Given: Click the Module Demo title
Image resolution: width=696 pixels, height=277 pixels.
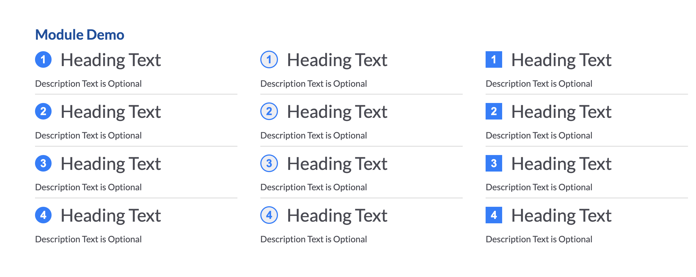Looking at the screenshot, I should coord(80,35).
